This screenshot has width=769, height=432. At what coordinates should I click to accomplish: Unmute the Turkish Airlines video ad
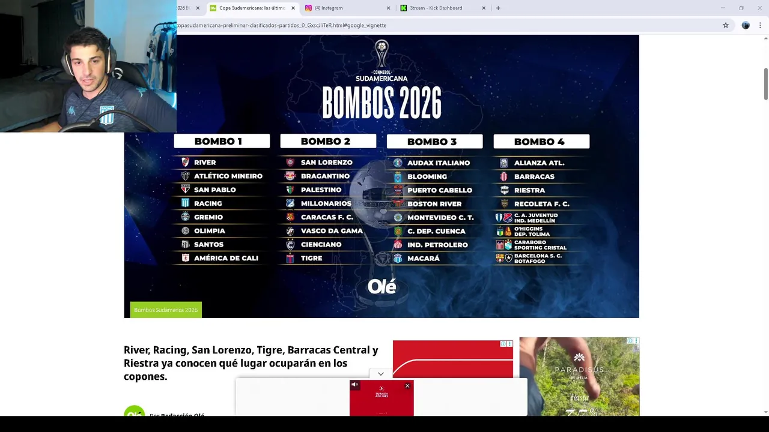point(354,385)
